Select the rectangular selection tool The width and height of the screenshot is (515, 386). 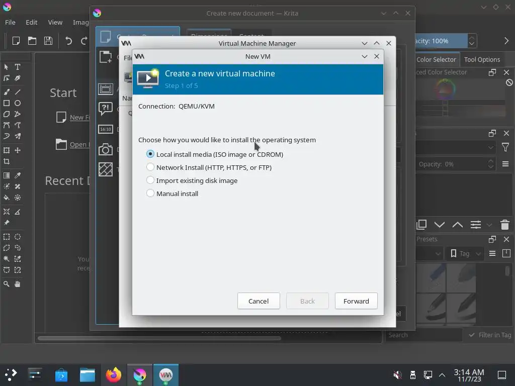tap(6, 237)
